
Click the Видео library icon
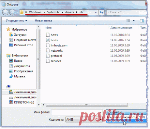[11, 61]
